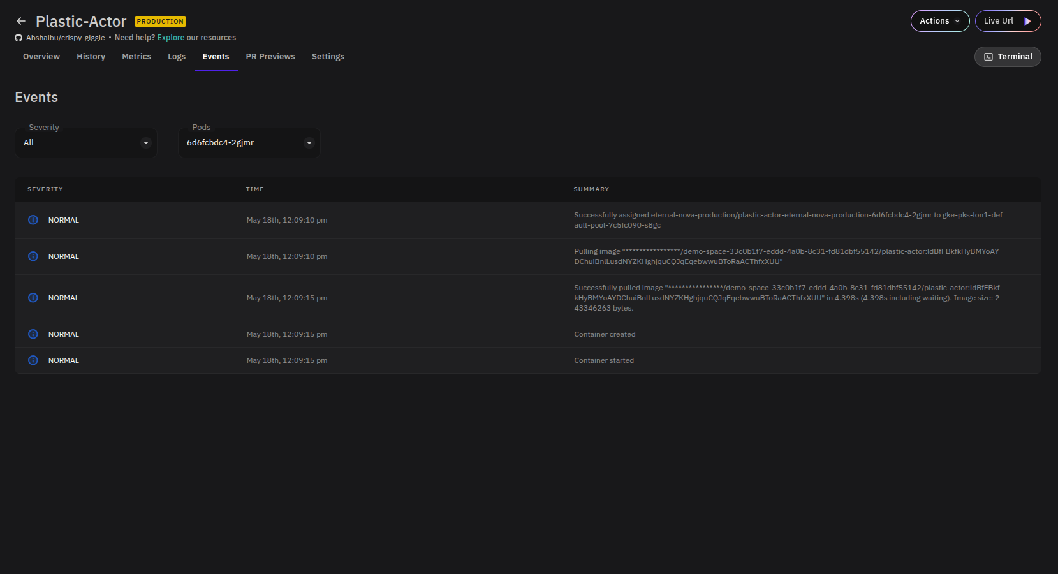
Task: Open the Actions dropdown menu
Action: click(940, 21)
